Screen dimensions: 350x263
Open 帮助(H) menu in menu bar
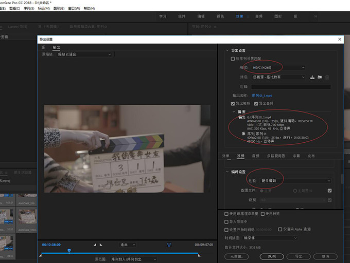tap(89, 8)
